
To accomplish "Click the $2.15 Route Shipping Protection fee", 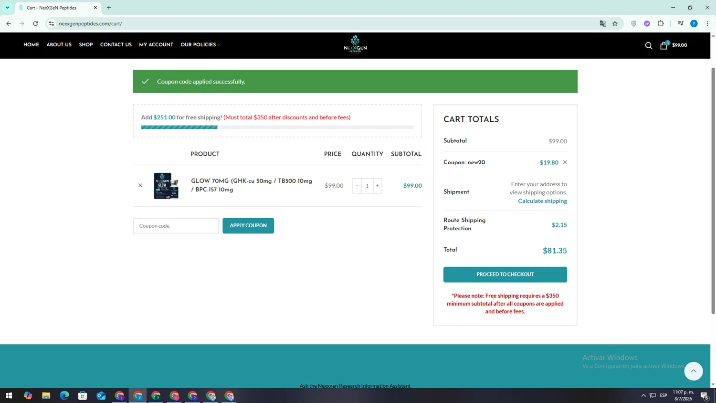I will 559,225.
